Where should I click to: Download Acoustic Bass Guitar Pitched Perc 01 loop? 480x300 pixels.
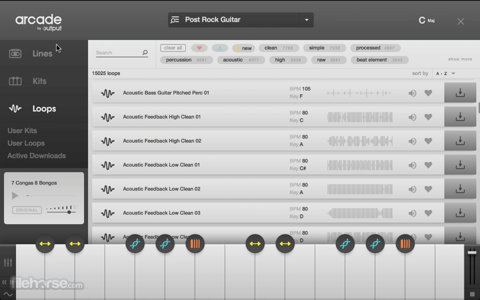460,93
